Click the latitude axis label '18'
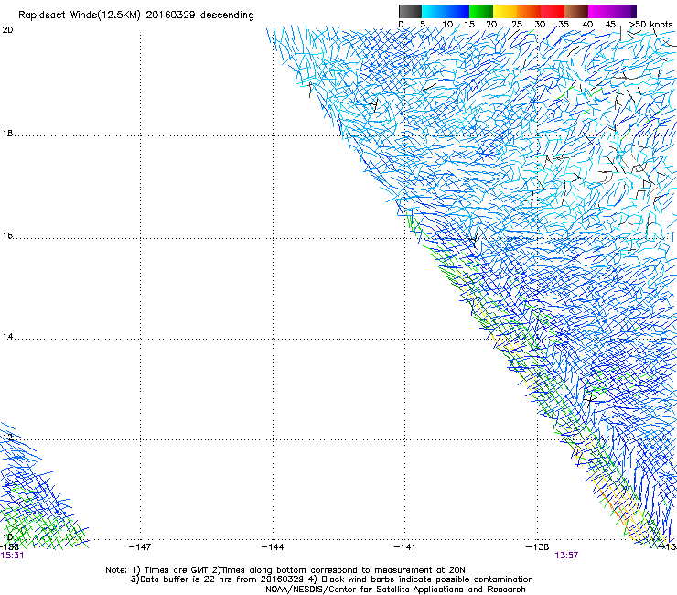Screen dimensions: 677x595 pyautogui.click(x=7, y=134)
